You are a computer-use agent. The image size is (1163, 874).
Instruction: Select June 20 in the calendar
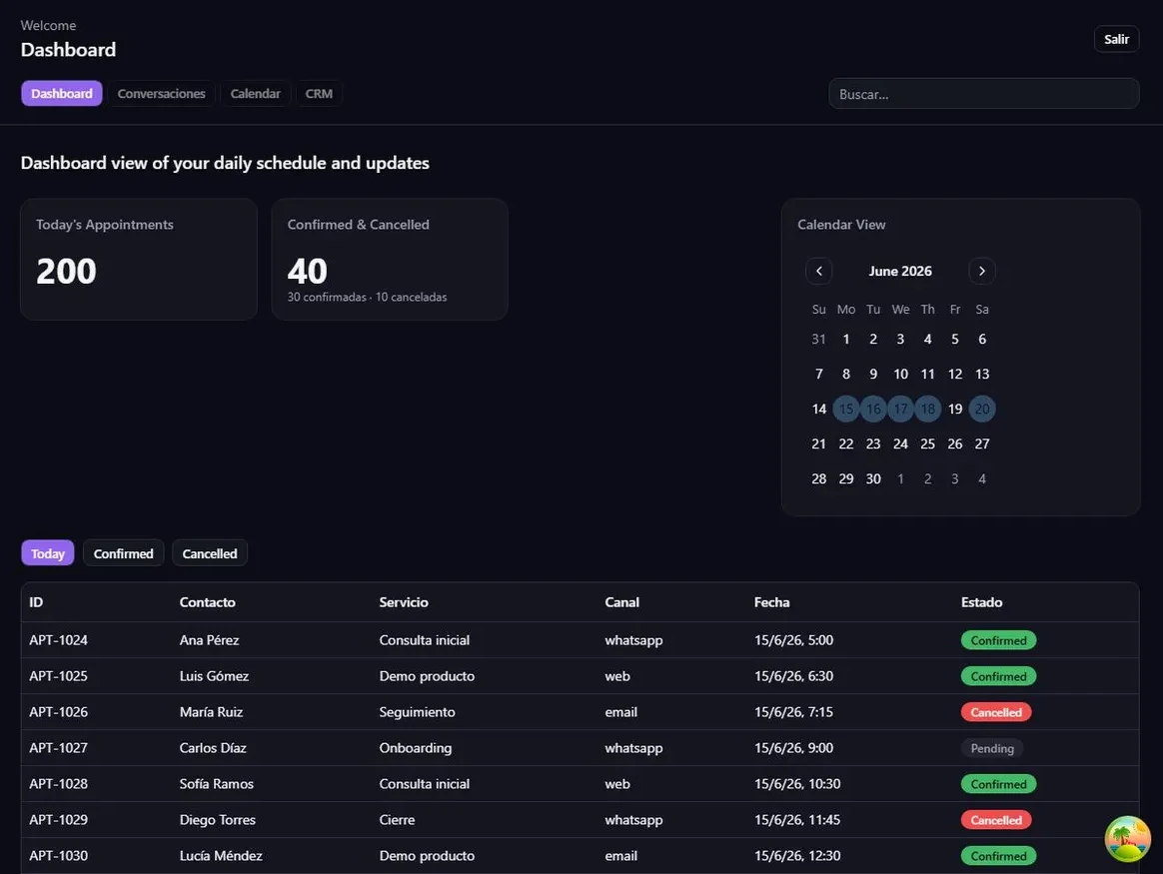[982, 409]
